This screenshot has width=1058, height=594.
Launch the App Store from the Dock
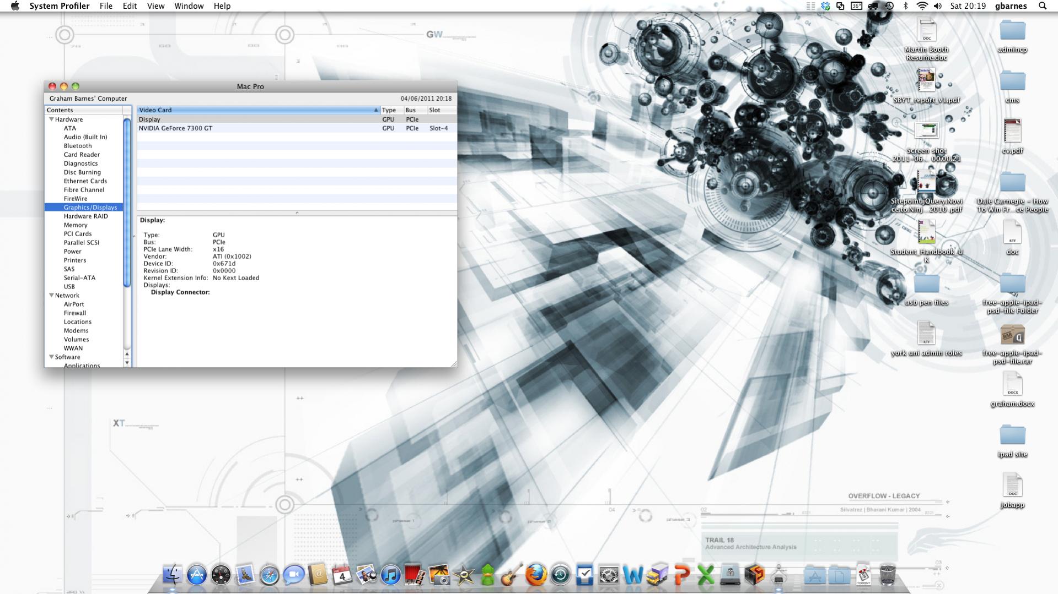pos(197,575)
